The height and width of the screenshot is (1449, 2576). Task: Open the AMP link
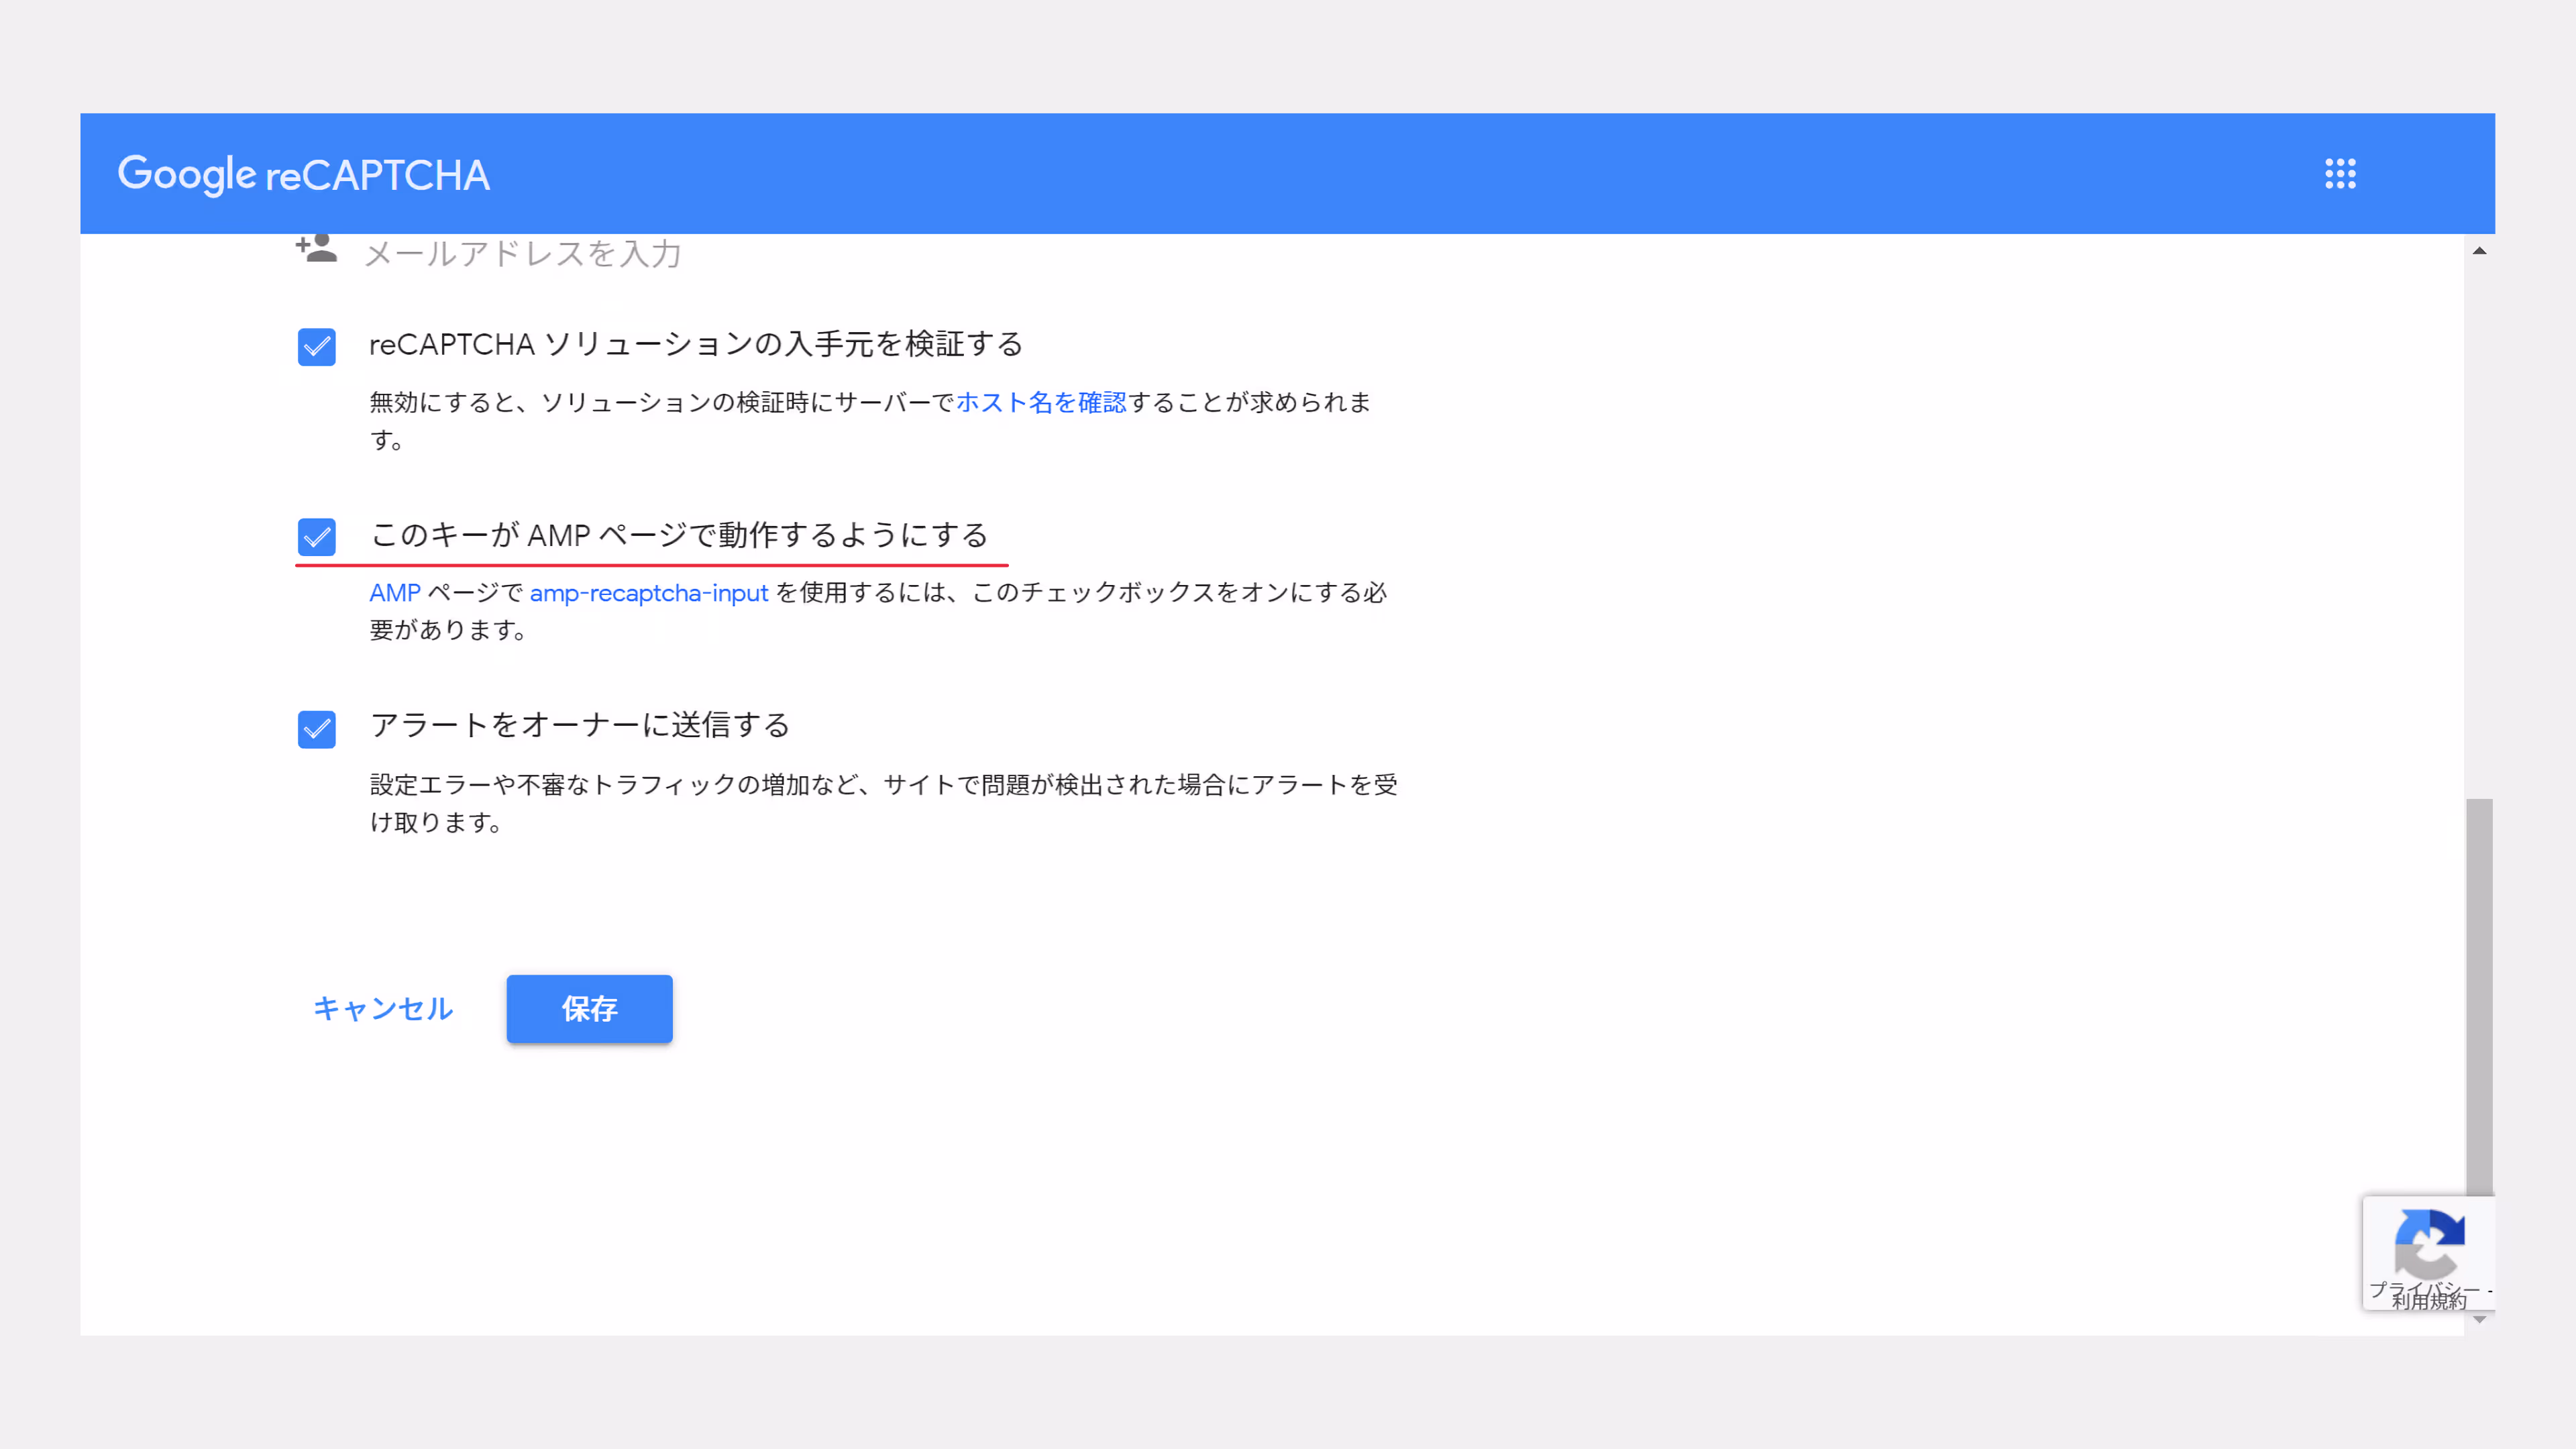395,593
